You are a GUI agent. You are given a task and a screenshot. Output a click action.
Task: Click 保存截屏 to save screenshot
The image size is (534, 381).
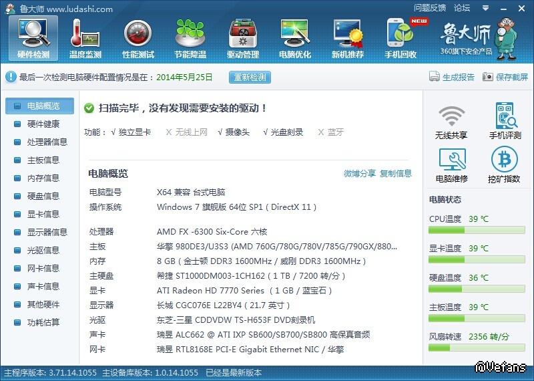(x=505, y=77)
